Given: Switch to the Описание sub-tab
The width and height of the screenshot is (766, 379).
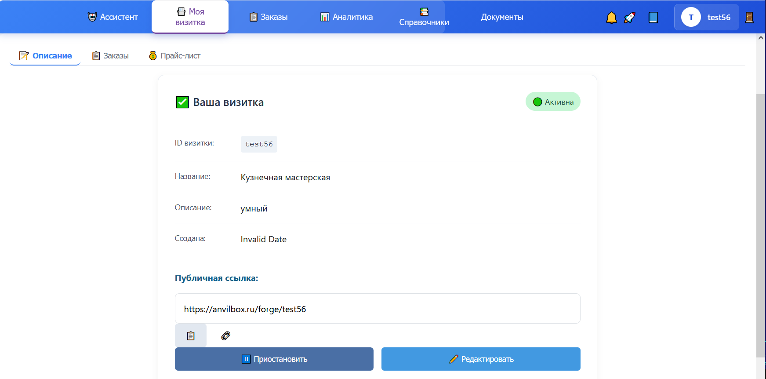Looking at the screenshot, I should click(45, 56).
